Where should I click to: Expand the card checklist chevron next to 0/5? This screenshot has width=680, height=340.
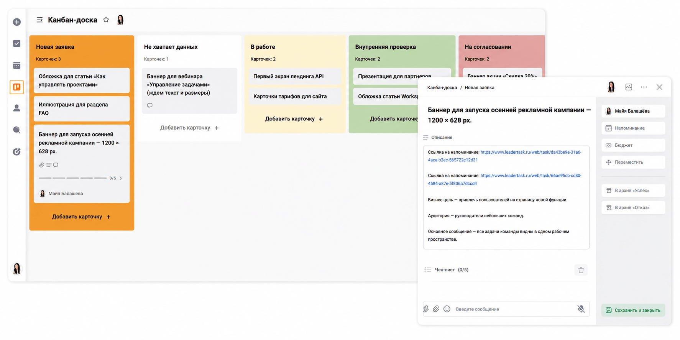click(x=121, y=178)
